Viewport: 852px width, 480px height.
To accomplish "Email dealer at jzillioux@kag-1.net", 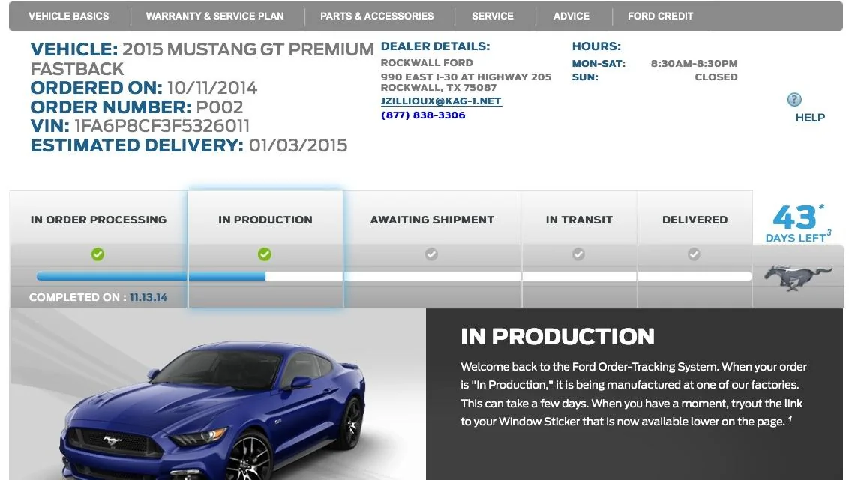I will coord(441,101).
